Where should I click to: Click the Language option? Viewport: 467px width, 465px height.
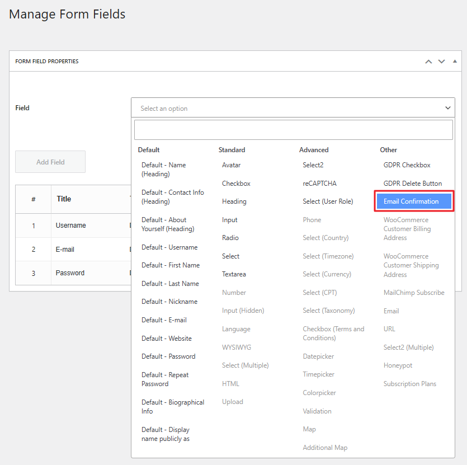pyautogui.click(x=236, y=329)
